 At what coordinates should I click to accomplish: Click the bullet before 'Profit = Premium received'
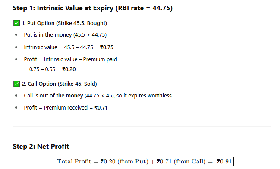[x=16, y=108]
